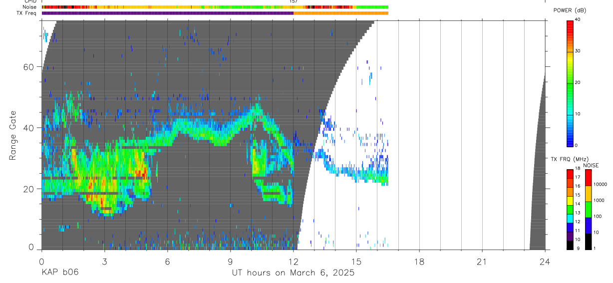The image size is (613, 283).
Task: Click the 157 CPID value above the plot
Action: click(x=294, y=1)
